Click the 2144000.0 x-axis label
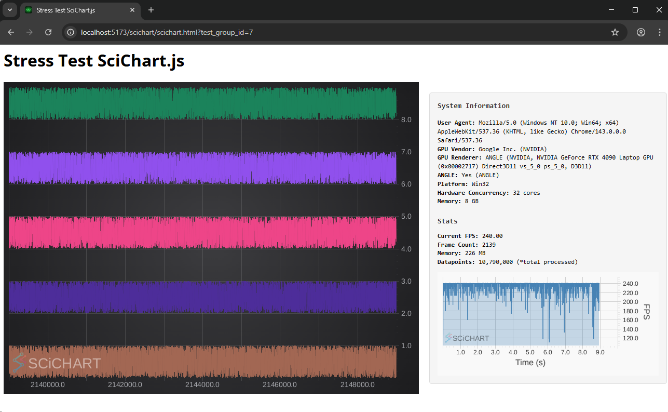The height and width of the screenshot is (412, 668). 202,385
